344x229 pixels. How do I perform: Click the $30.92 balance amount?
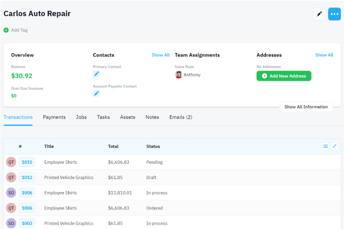[x=22, y=76]
